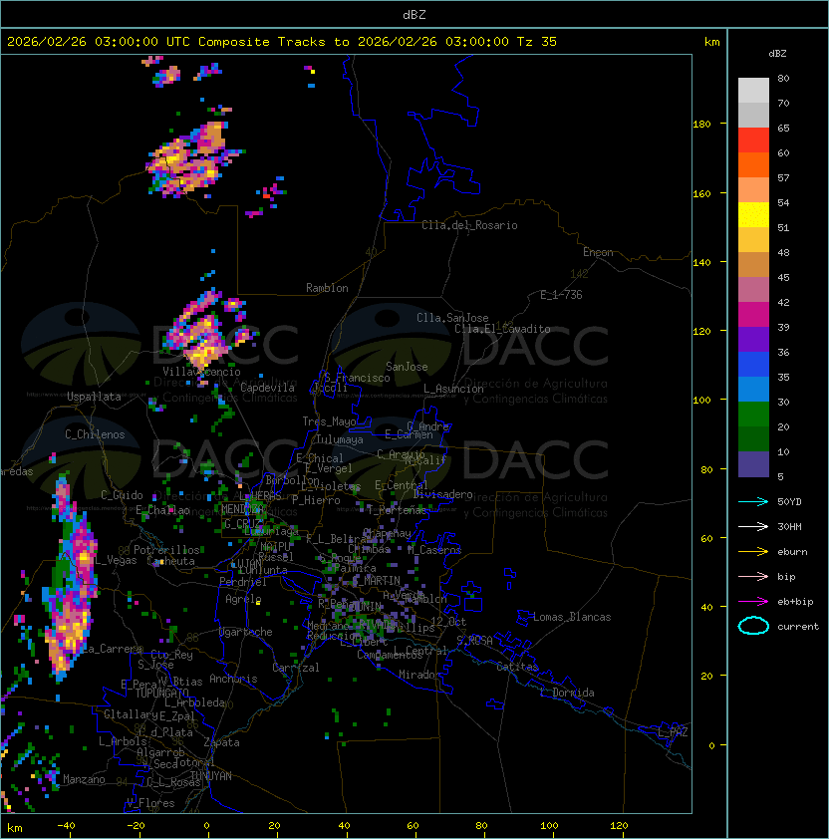Screen dimensions: 829x839
Task: Select the light grey 80-70 dBZ swatch
Action: click(x=753, y=91)
